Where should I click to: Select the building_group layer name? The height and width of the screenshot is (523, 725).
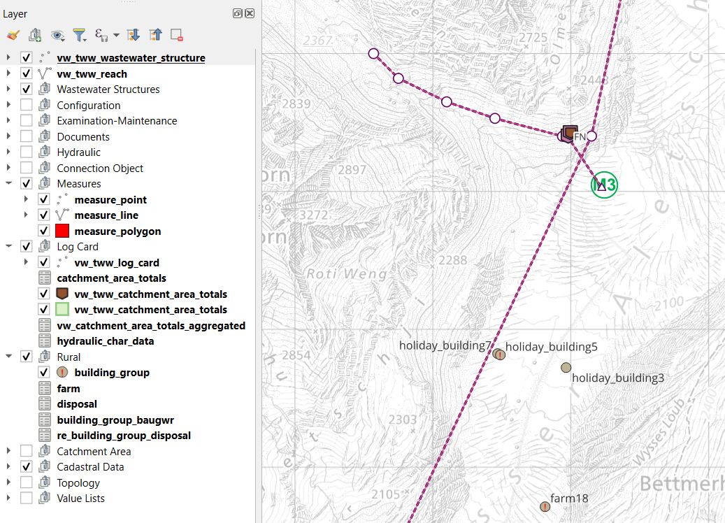click(112, 373)
